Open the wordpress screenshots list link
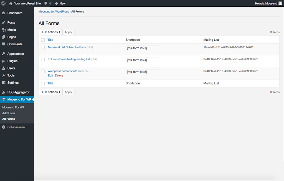This screenshot has width=284, height=181. click(65, 71)
